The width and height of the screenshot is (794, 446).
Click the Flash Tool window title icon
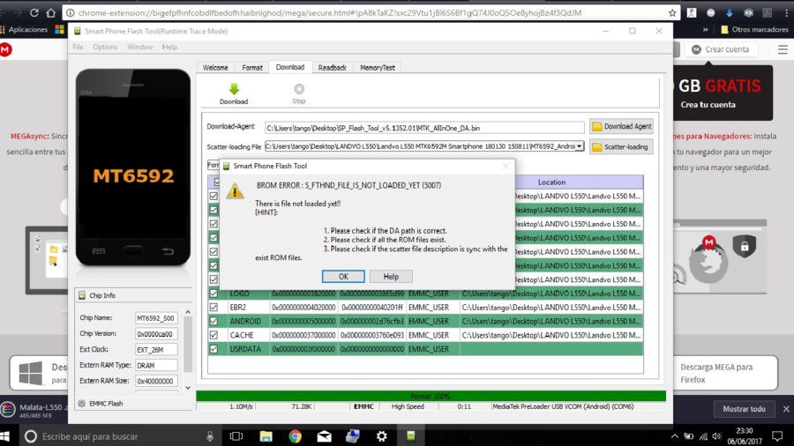[x=78, y=31]
